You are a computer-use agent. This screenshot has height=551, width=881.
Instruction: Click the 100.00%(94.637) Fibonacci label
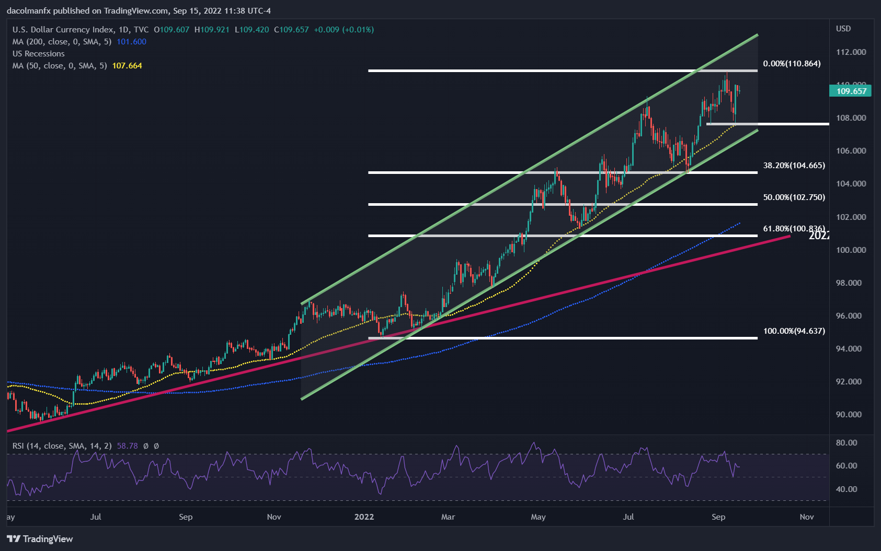click(794, 331)
